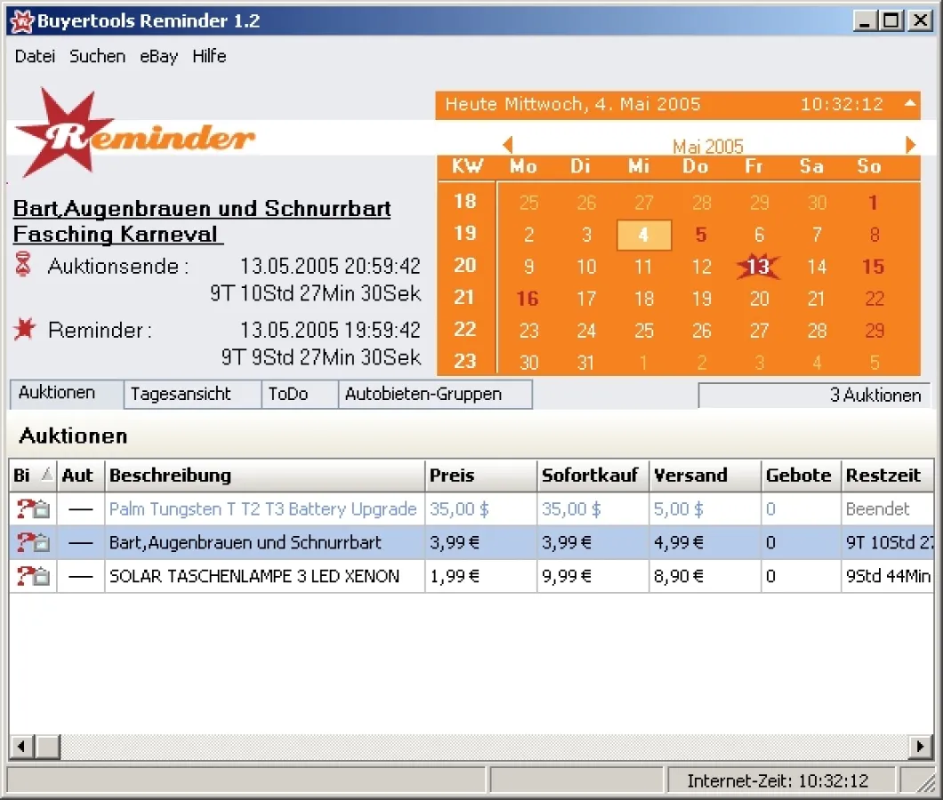Select the Palm Tungsten Battery Upgrade row
Screen dimensions: 943x800
(x=262, y=509)
